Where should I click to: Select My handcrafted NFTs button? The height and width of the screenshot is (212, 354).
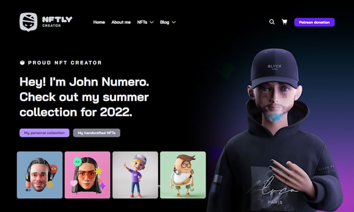97,133
